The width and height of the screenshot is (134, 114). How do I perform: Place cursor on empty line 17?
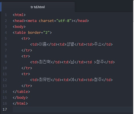click(x=73, y=109)
